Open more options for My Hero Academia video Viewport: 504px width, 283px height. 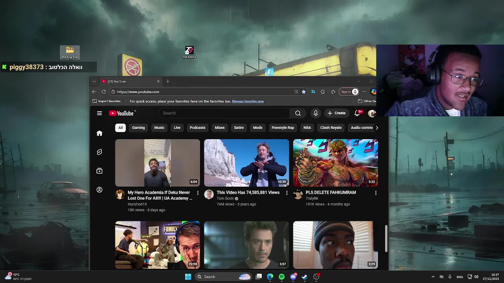(198, 193)
